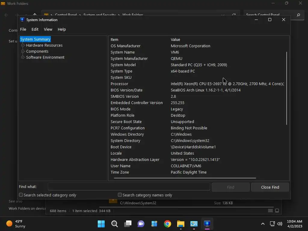This screenshot has width=308, height=231.
Task: Select Software Environment tree label
Action: pyautogui.click(x=45, y=57)
